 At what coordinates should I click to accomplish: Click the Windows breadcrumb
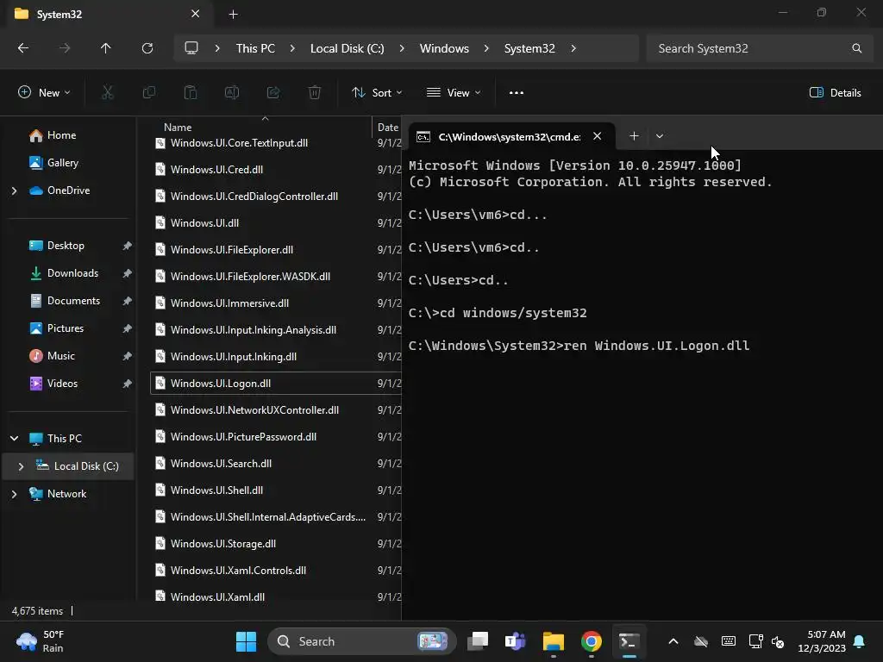[444, 48]
